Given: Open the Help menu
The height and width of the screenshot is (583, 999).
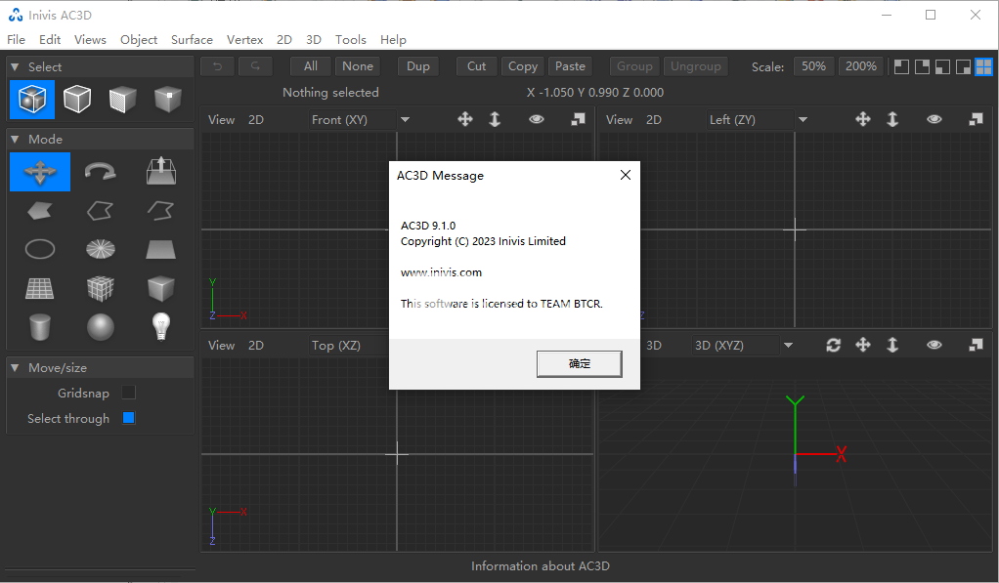Looking at the screenshot, I should [x=393, y=39].
